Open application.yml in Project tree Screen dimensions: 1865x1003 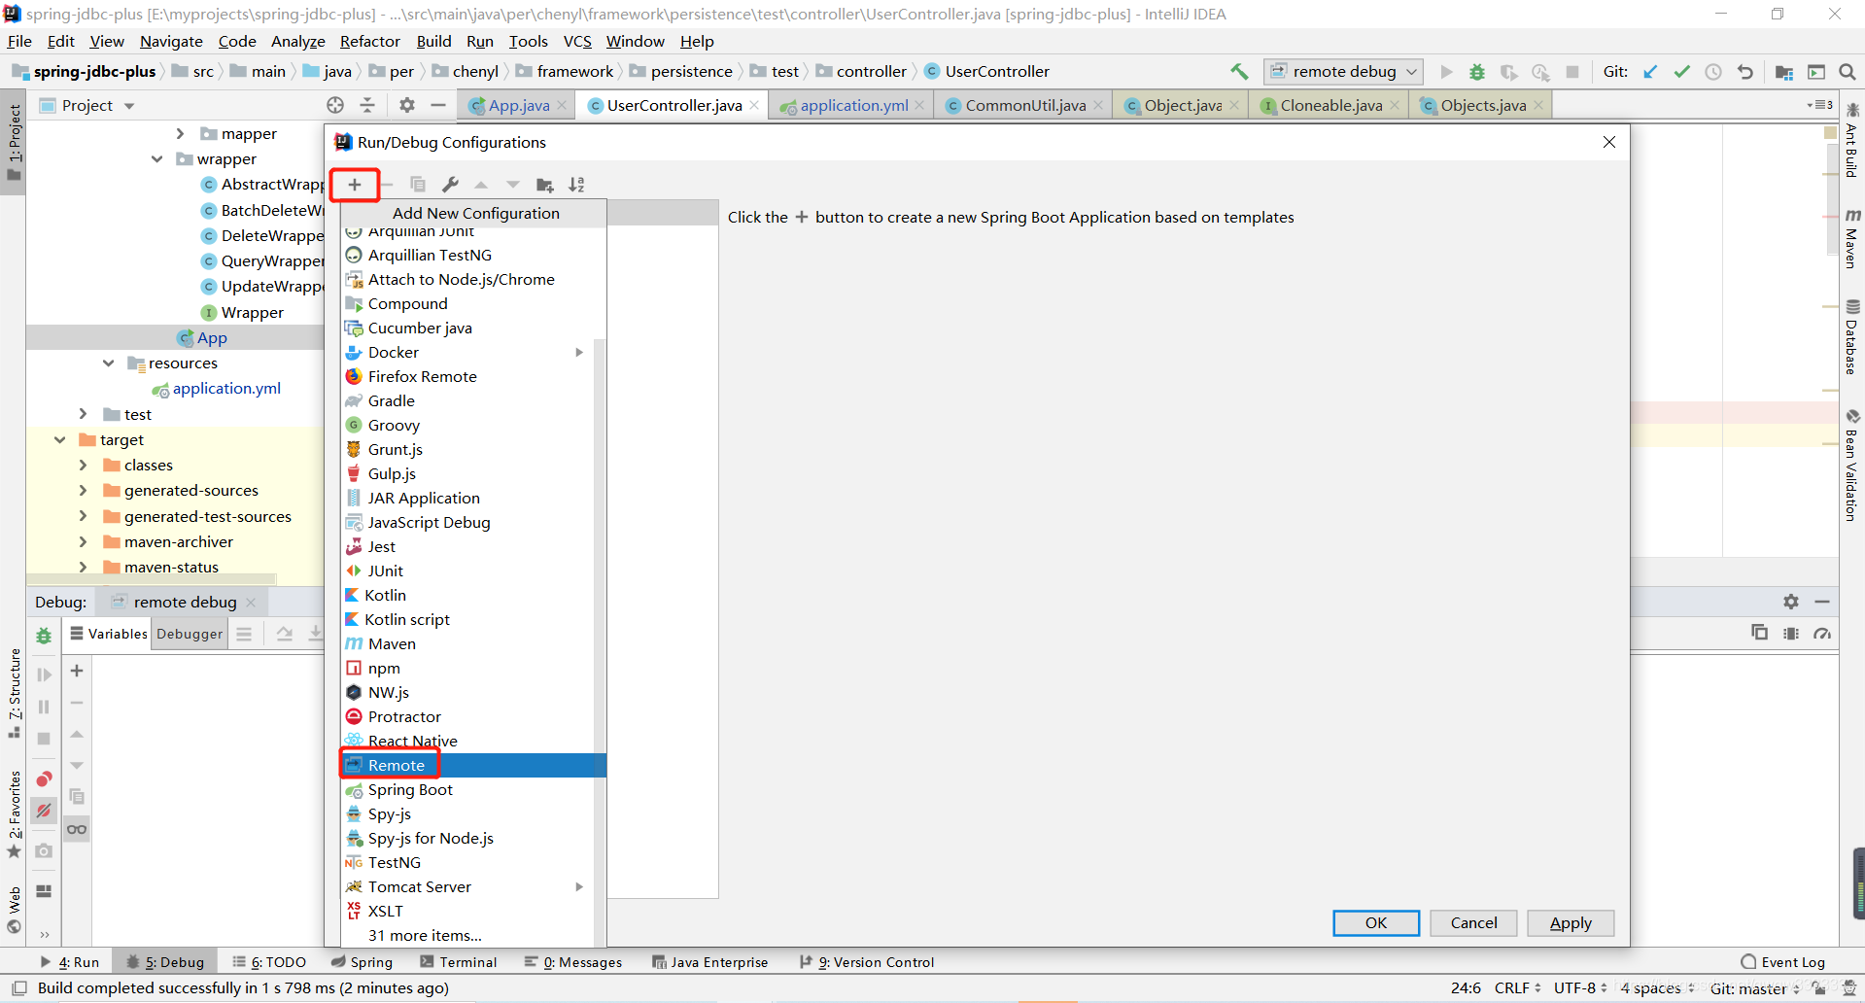226,389
